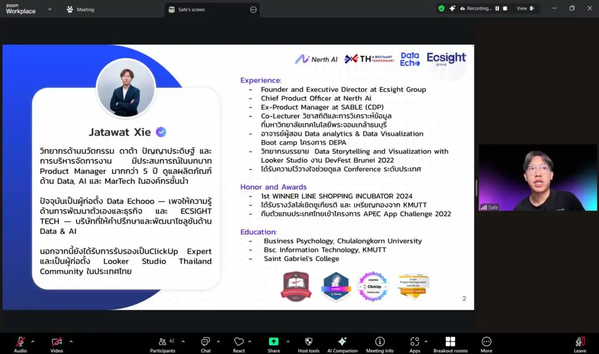
Task: Click the 'Experience:' heading
Action: (260, 80)
